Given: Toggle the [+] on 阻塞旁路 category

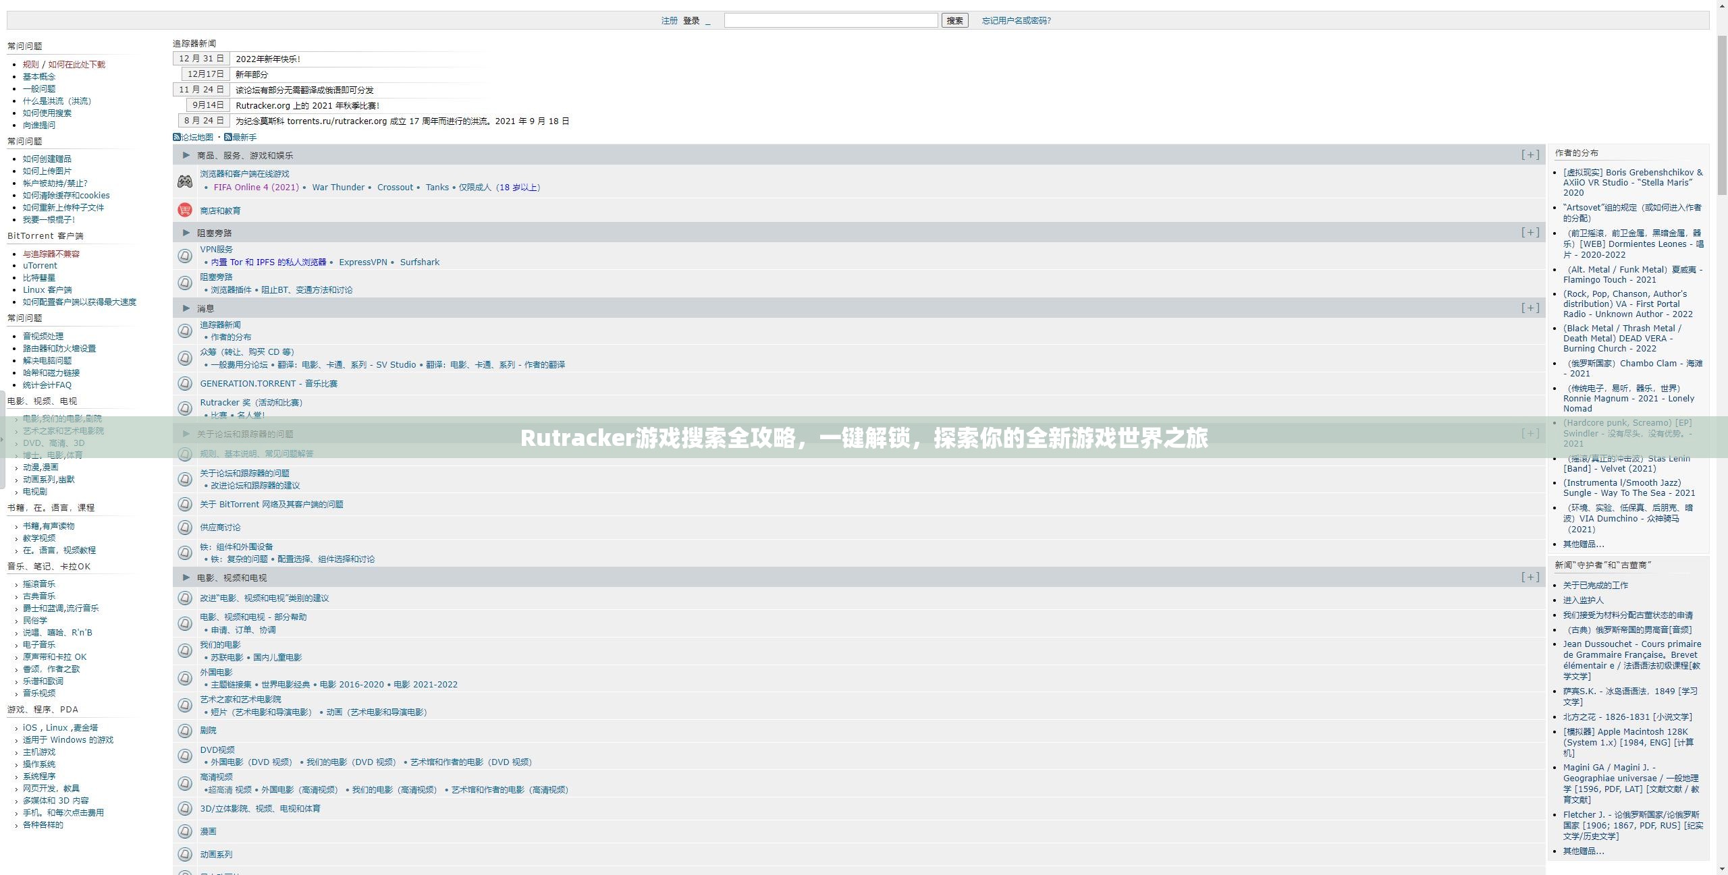Looking at the screenshot, I should [1530, 232].
